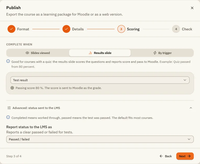Collapse the Advanced status section chevron

pos(191,108)
